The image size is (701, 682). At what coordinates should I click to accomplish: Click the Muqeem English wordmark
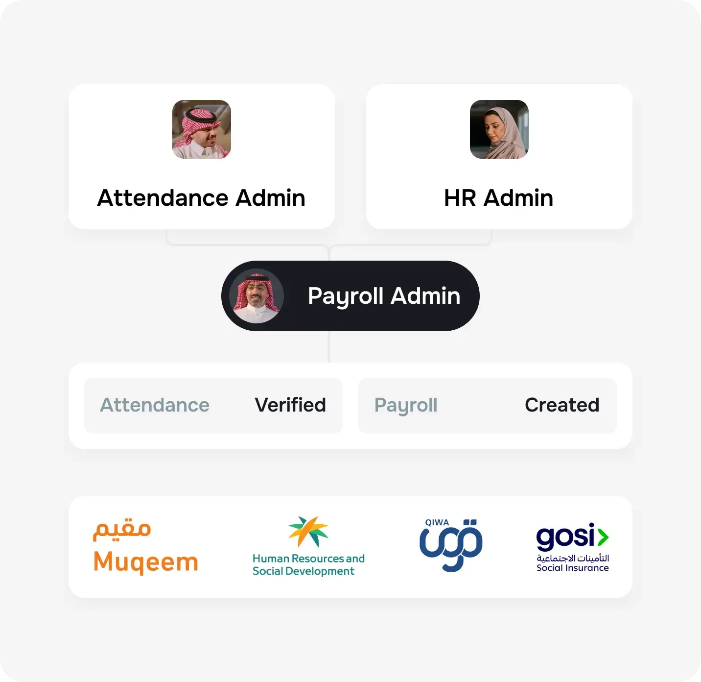pyautogui.click(x=145, y=562)
